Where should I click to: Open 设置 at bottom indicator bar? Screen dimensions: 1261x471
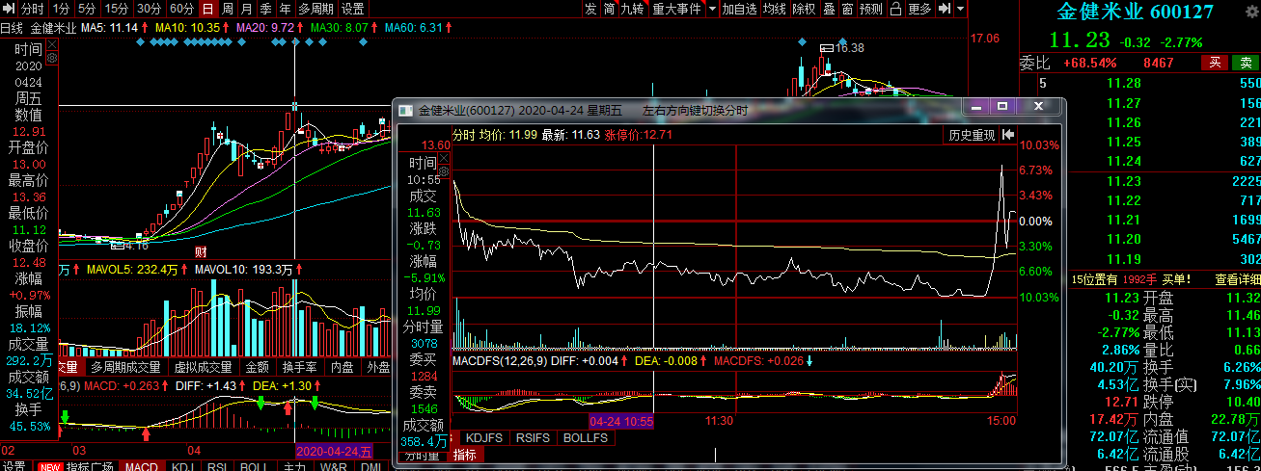point(14,466)
